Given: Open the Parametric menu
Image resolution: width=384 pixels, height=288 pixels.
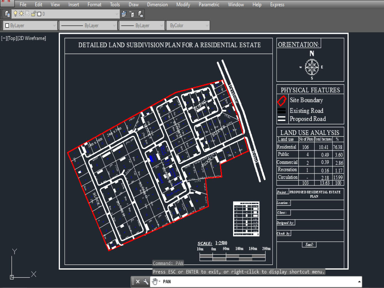Looking at the screenshot, I should (209, 5).
